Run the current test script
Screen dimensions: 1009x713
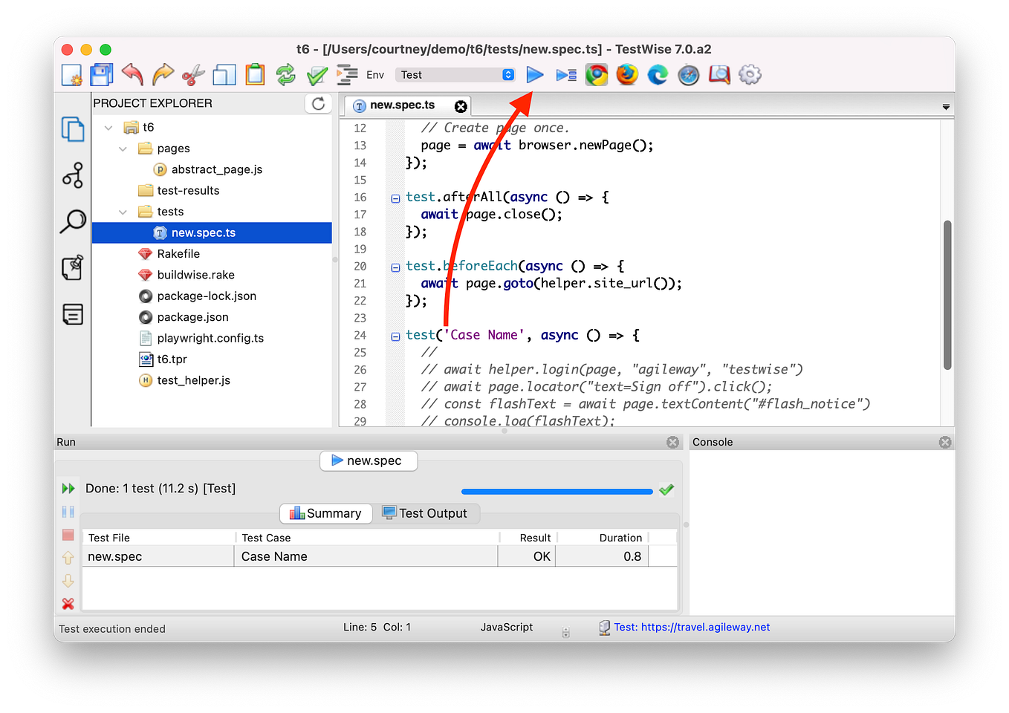click(535, 74)
